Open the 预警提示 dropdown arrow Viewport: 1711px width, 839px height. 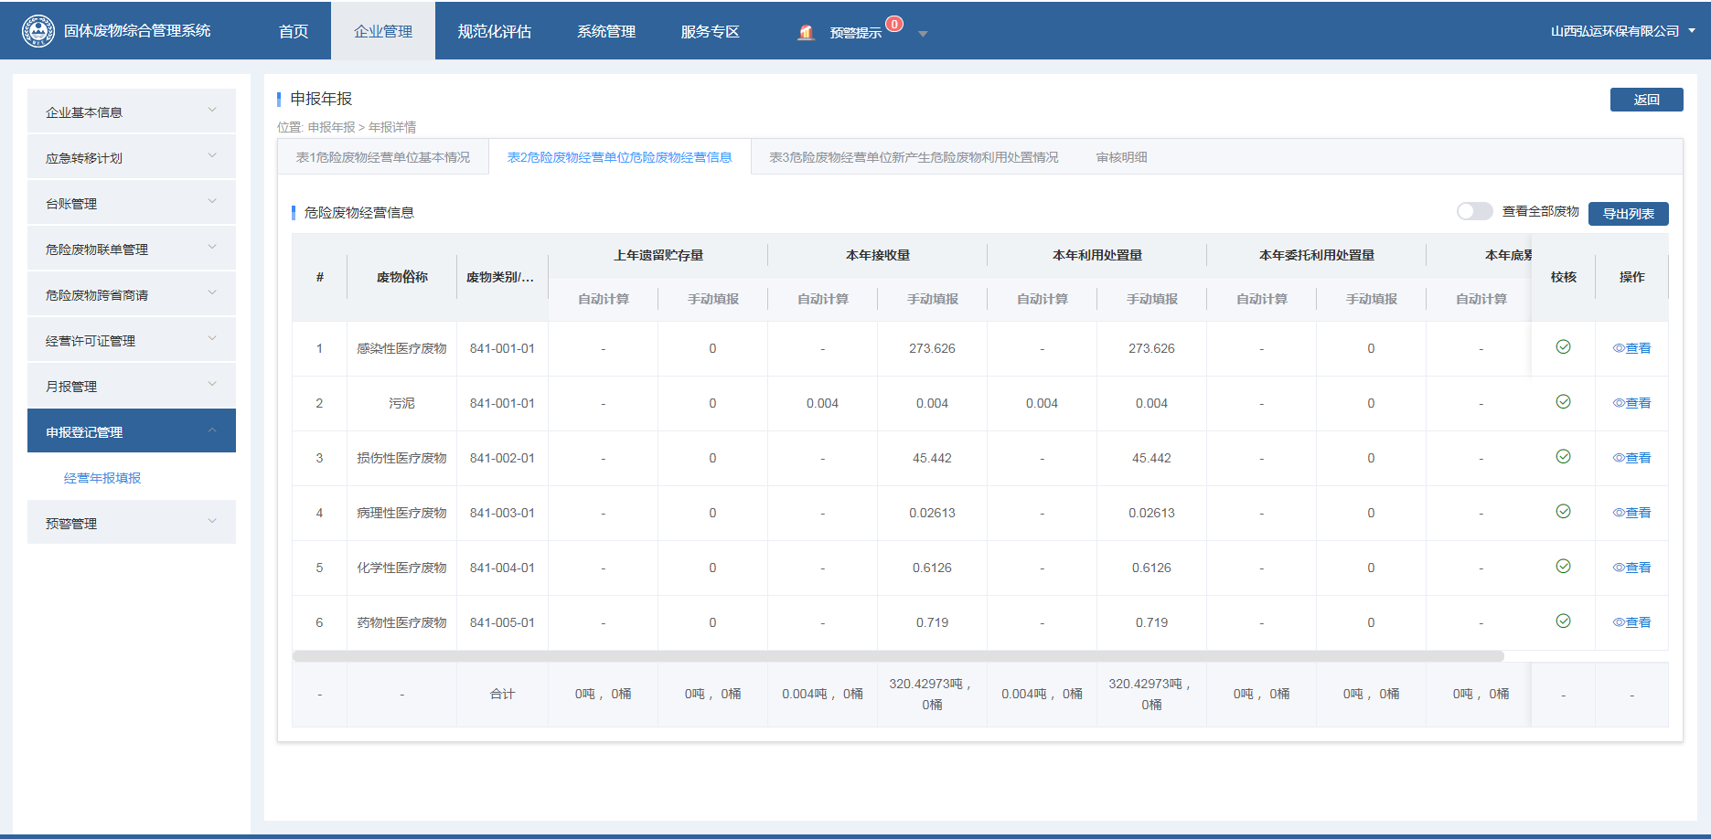923,34
